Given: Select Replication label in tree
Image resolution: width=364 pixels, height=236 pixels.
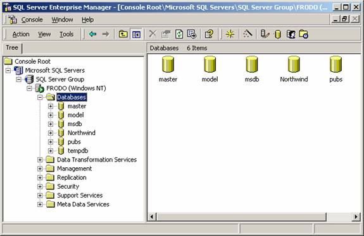Looking at the screenshot, I should (72, 177).
